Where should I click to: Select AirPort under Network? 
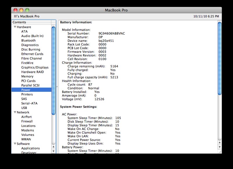click(27, 117)
